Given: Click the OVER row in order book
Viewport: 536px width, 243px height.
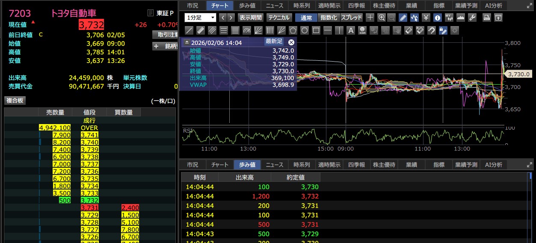Looking at the screenshot, I should (x=90, y=127).
